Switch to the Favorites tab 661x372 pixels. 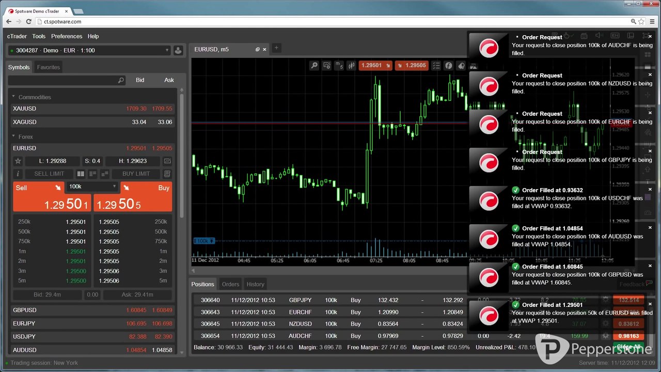tap(49, 67)
